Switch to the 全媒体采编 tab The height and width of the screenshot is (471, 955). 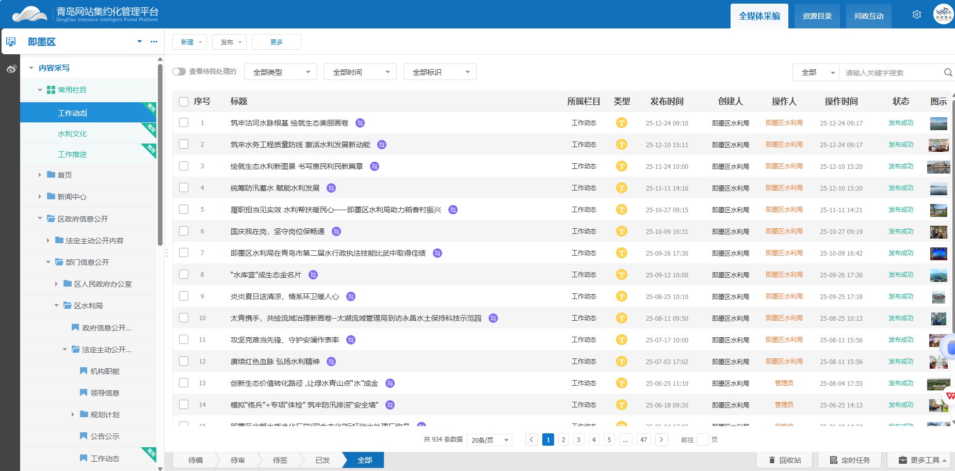coord(759,16)
